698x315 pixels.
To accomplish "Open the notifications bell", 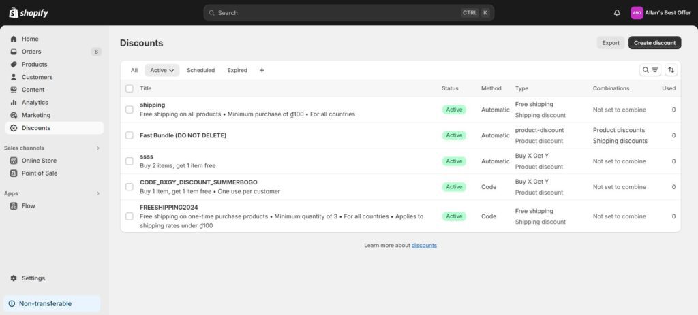I will coord(617,13).
